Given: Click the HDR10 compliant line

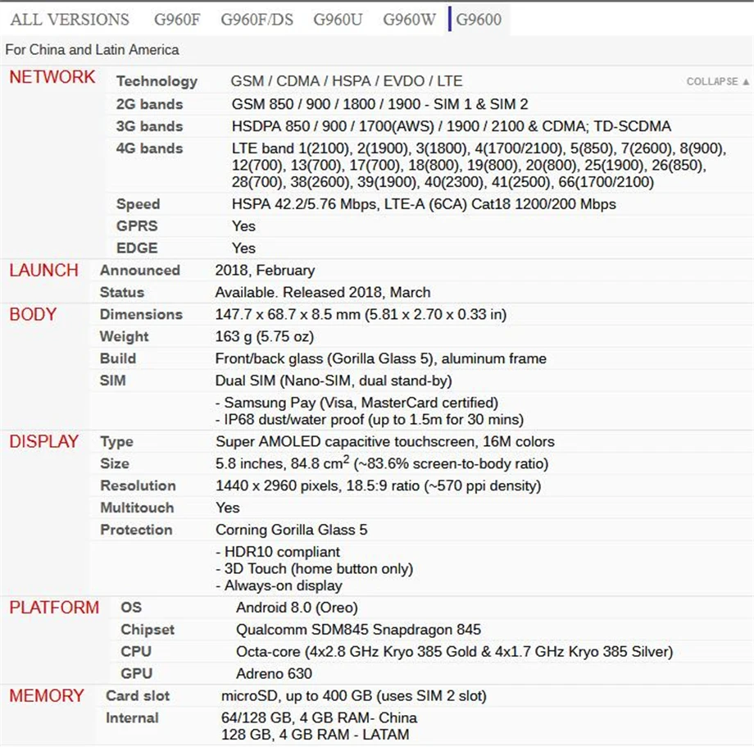Looking at the screenshot, I should (278, 552).
